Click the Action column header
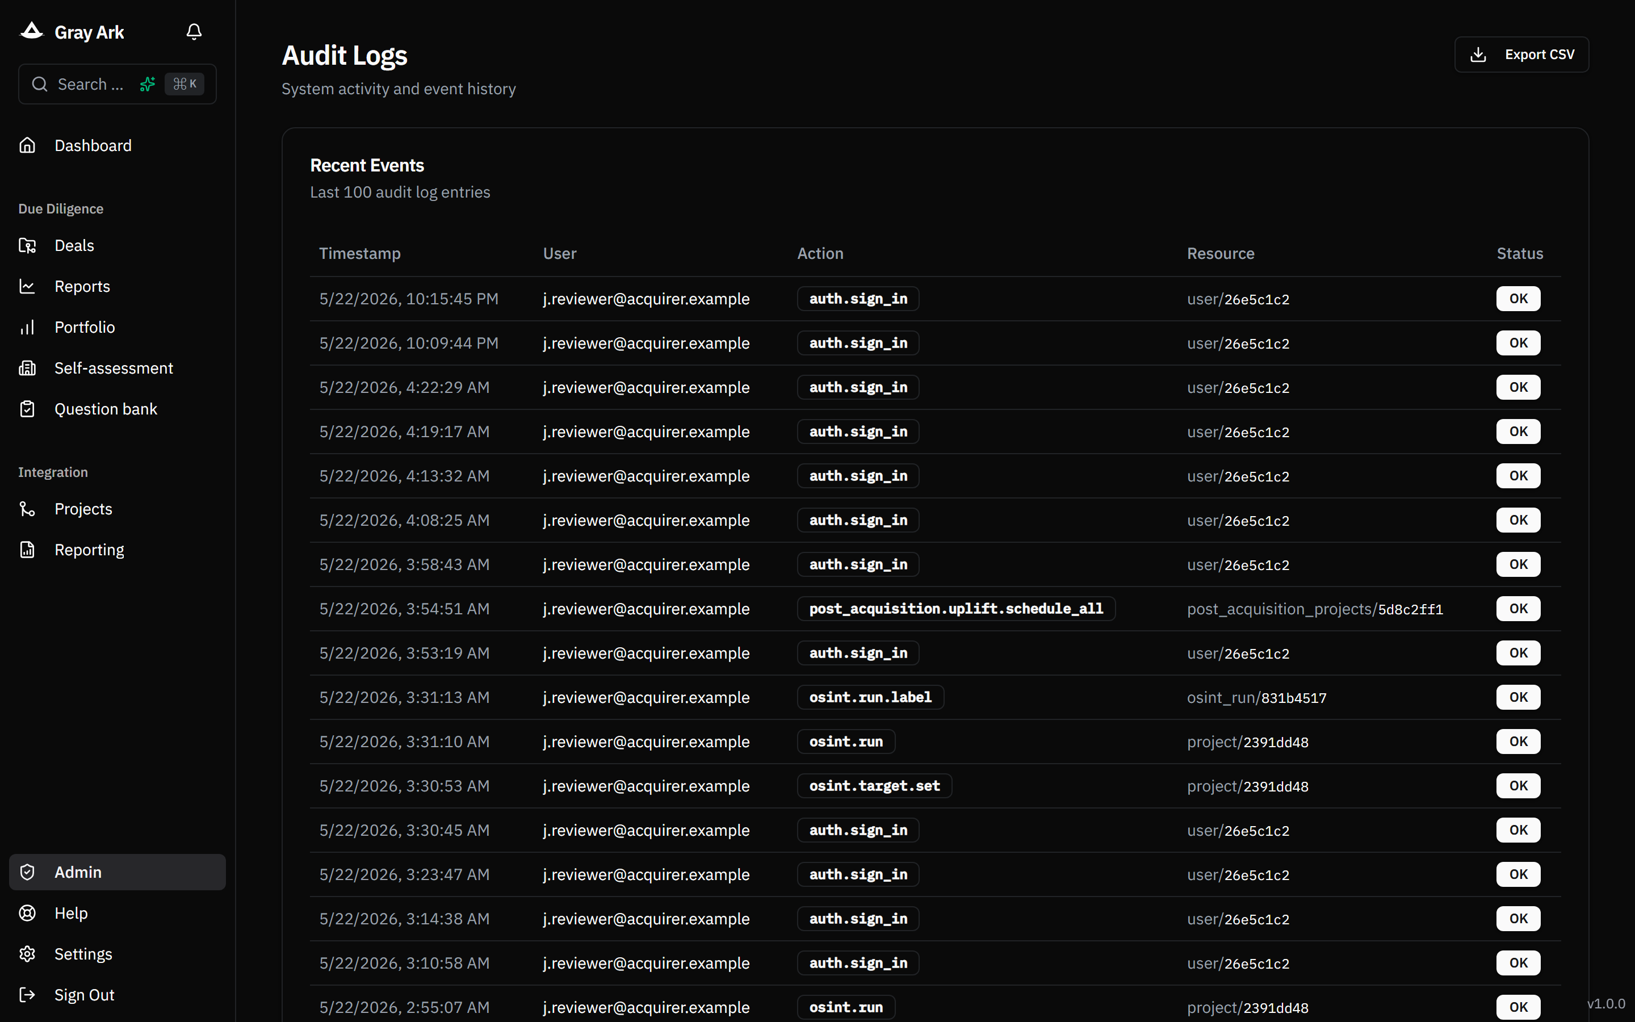Viewport: 1635px width, 1022px height. [820, 253]
